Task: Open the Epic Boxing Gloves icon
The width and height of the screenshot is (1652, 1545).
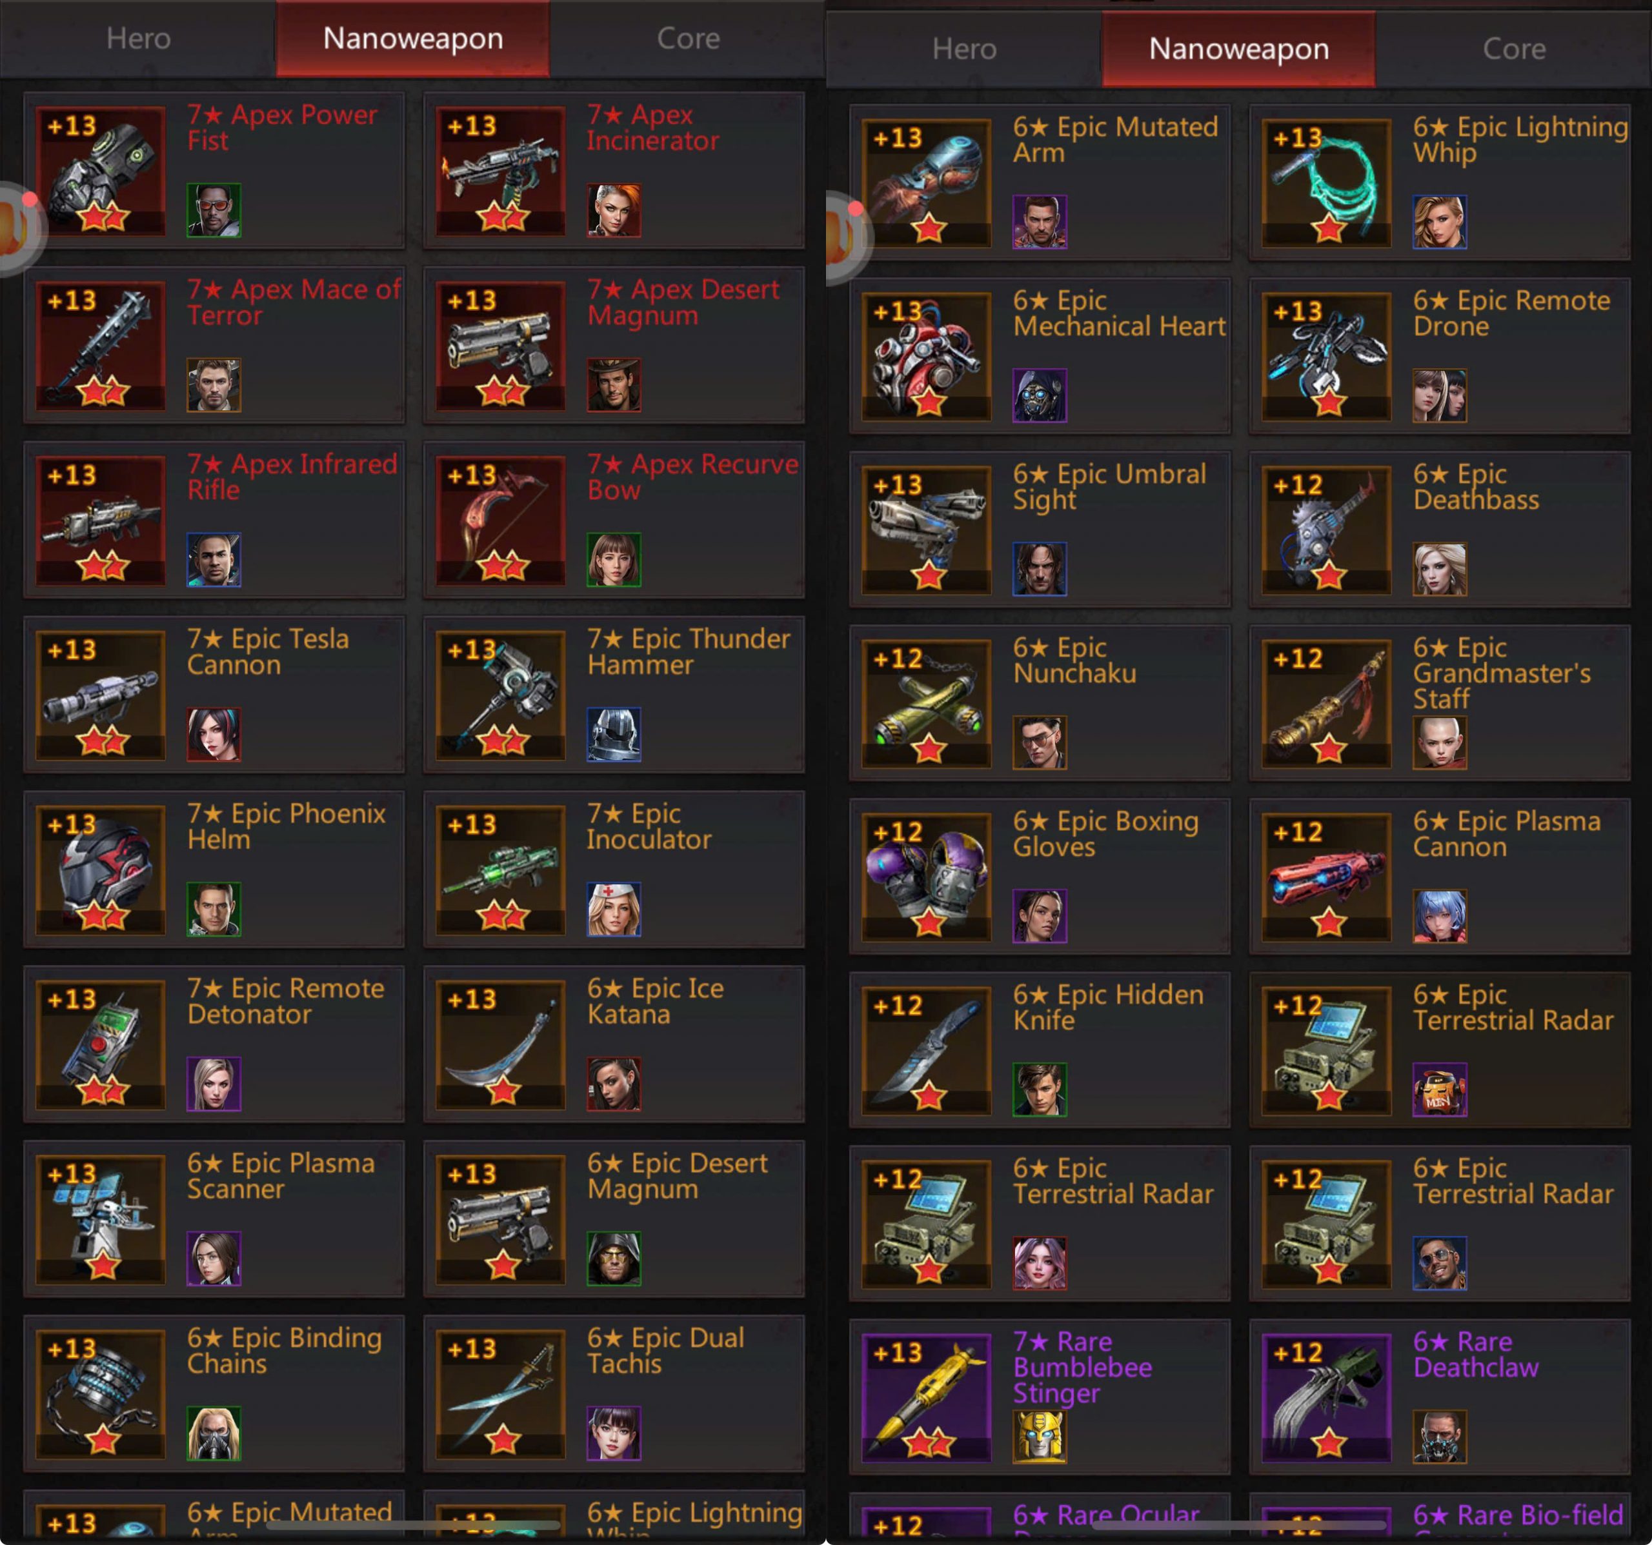Action: point(927,876)
